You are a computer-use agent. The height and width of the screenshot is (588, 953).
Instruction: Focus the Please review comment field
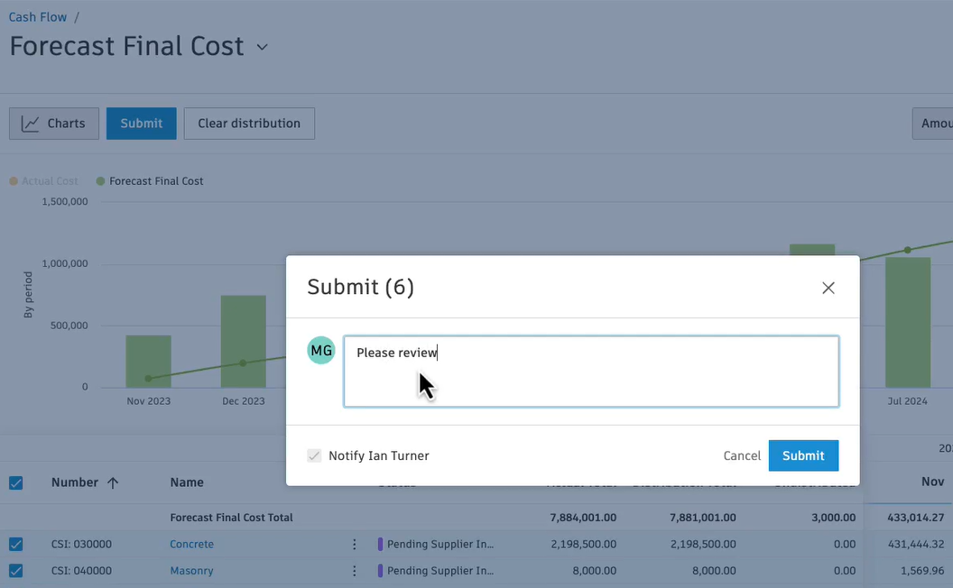point(591,372)
